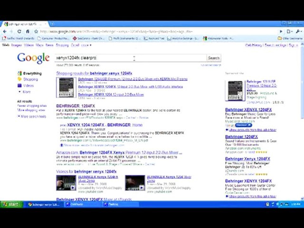Image resolution: width=304 pixels, height=228 pixels.
Task: Select the Shopping filter in the sidebar
Action: pos(30,79)
